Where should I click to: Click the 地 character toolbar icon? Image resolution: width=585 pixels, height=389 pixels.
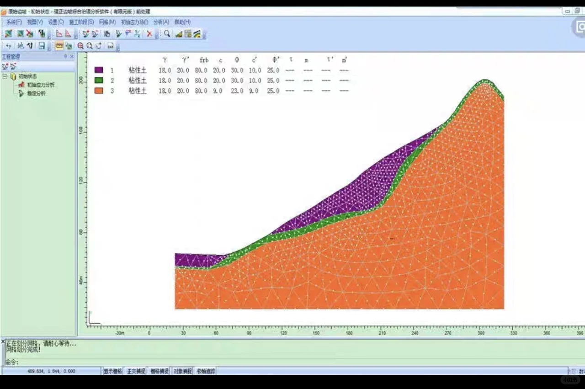tap(21, 45)
